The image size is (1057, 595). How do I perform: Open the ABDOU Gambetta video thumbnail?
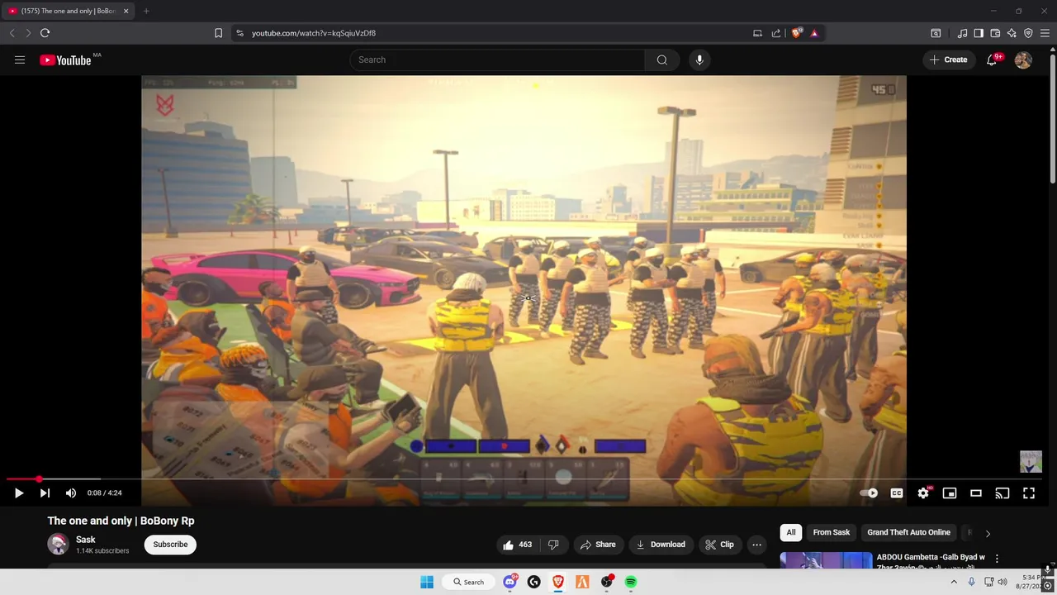[826, 560]
